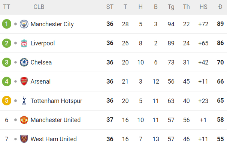Click the Chelsea club crest

[24, 62]
